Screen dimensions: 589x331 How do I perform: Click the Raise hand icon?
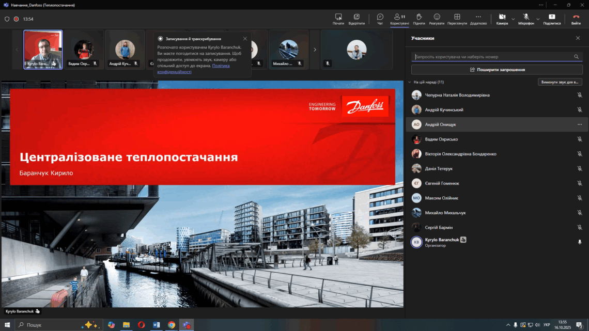point(419,19)
